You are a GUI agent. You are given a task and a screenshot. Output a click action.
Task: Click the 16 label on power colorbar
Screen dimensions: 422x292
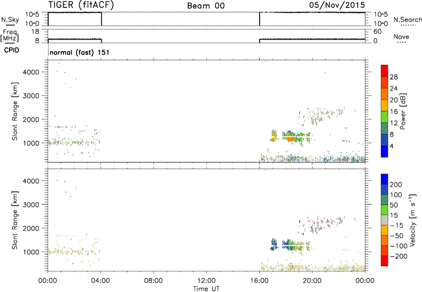(x=394, y=112)
